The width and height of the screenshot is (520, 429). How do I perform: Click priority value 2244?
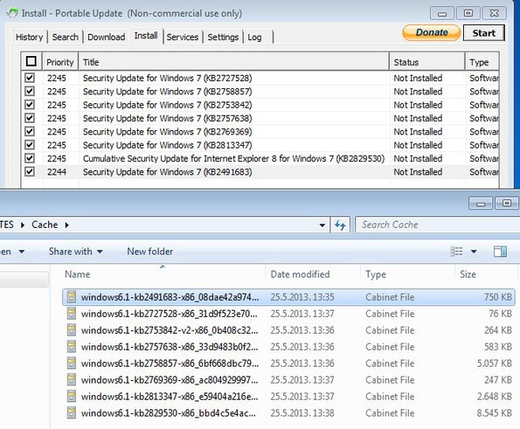tap(57, 172)
